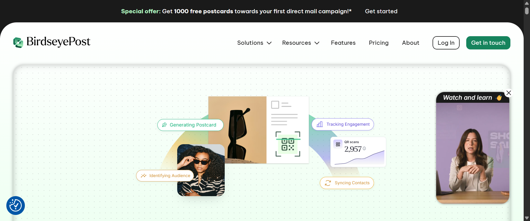Select the About navigation link
Viewport: 530px width, 221px height.
click(410, 43)
